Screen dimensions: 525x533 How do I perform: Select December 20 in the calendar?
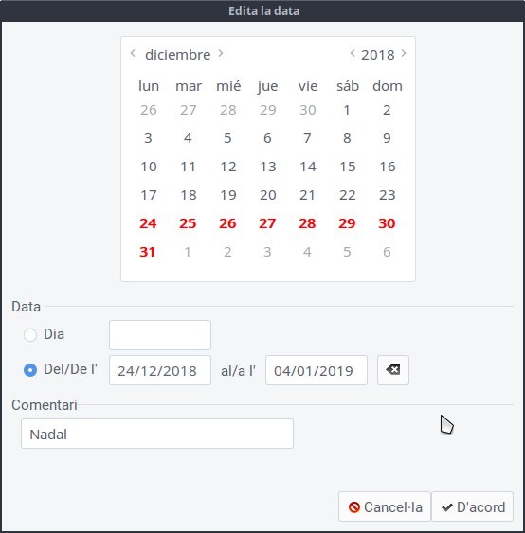[x=268, y=195]
